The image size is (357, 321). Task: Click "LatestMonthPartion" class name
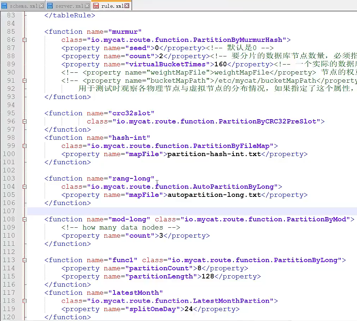tap(231, 301)
